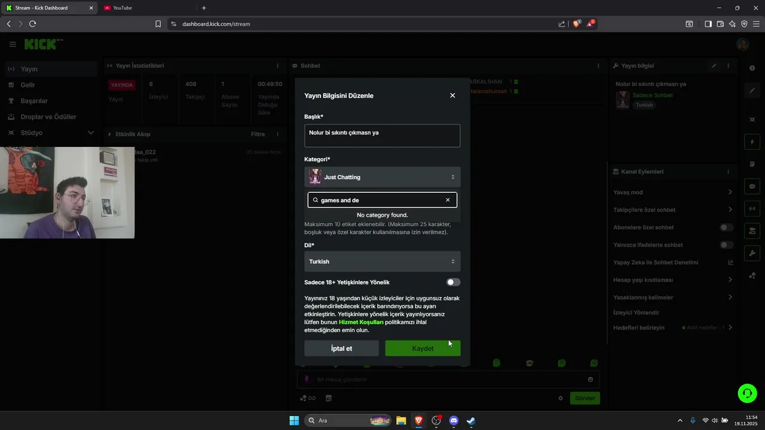This screenshot has width=765, height=430.
Task: Toggle Yalnızca ifadelerle sohbet switch
Action: click(726, 245)
